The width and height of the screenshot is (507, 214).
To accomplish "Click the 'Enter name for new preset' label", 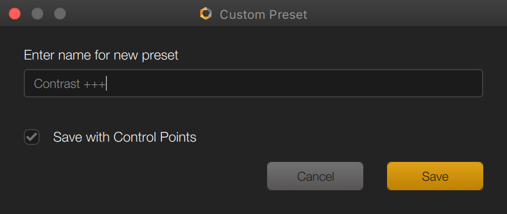I will click(x=101, y=55).
